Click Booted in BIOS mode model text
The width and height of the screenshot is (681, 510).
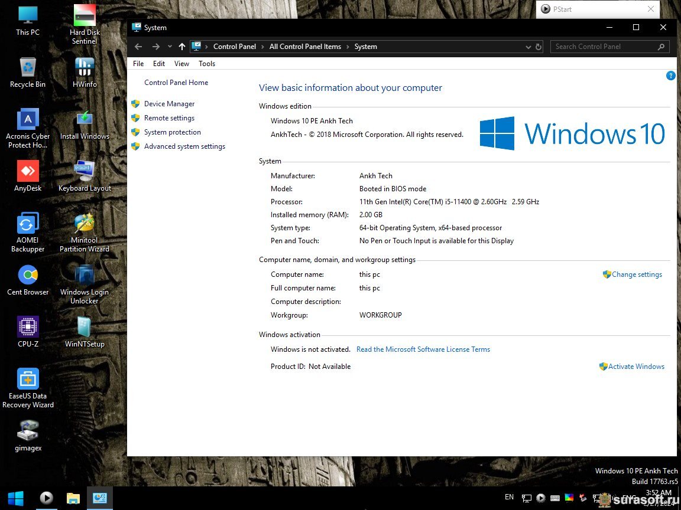(x=393, y=189)
